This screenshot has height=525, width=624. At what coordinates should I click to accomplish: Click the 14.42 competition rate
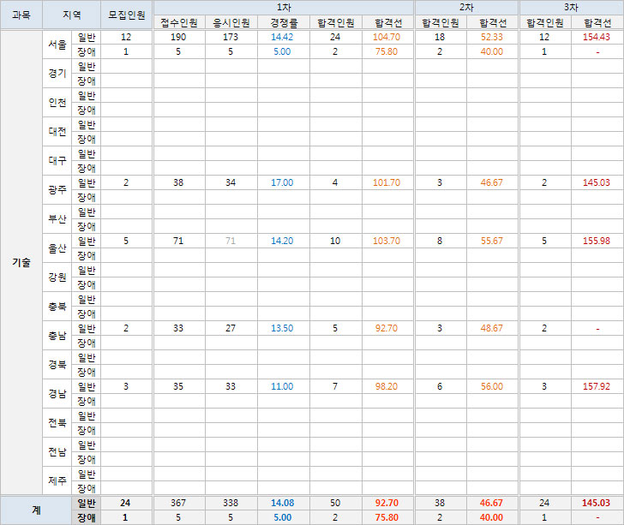tap(282, 37)
